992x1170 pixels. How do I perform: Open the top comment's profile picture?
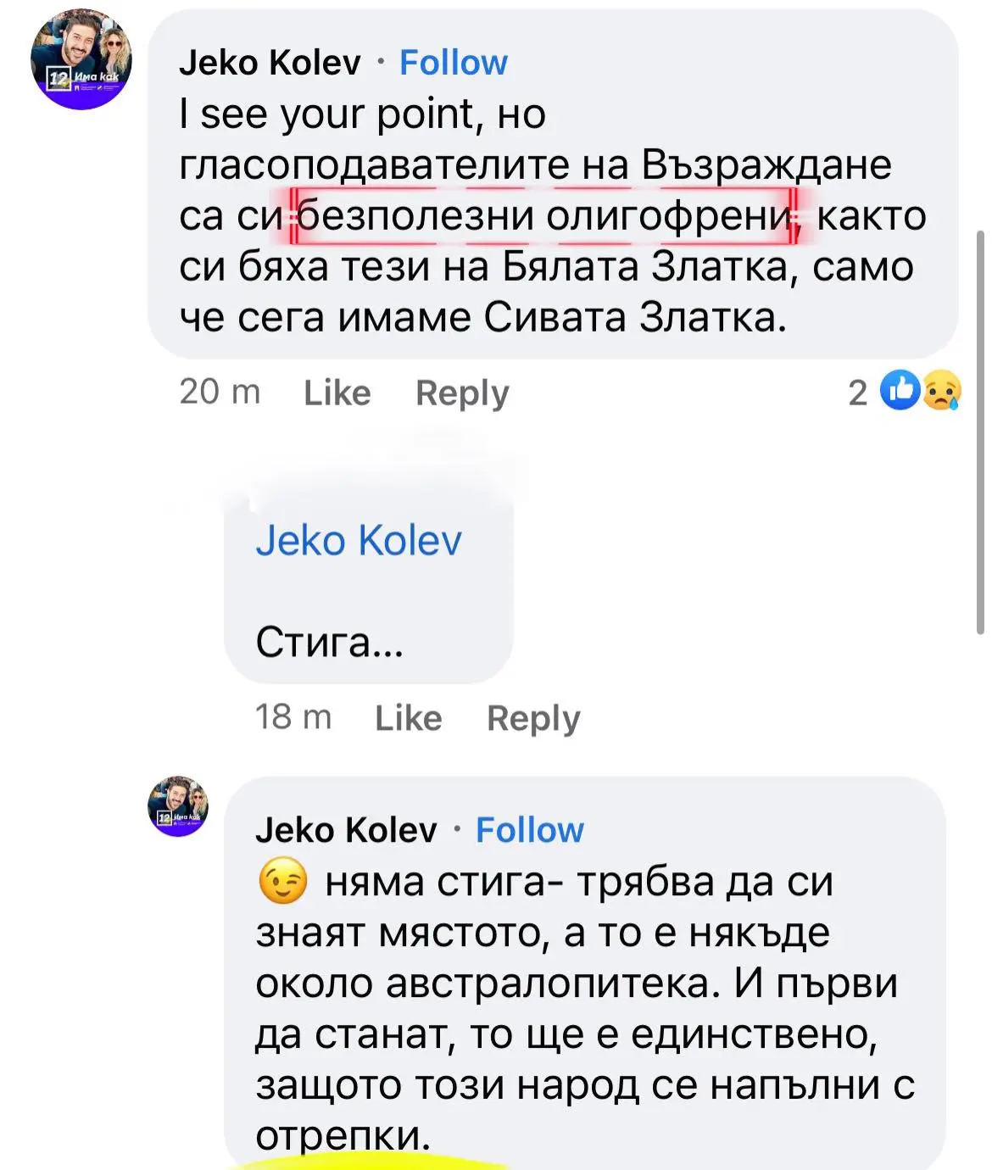pos(81,59)
